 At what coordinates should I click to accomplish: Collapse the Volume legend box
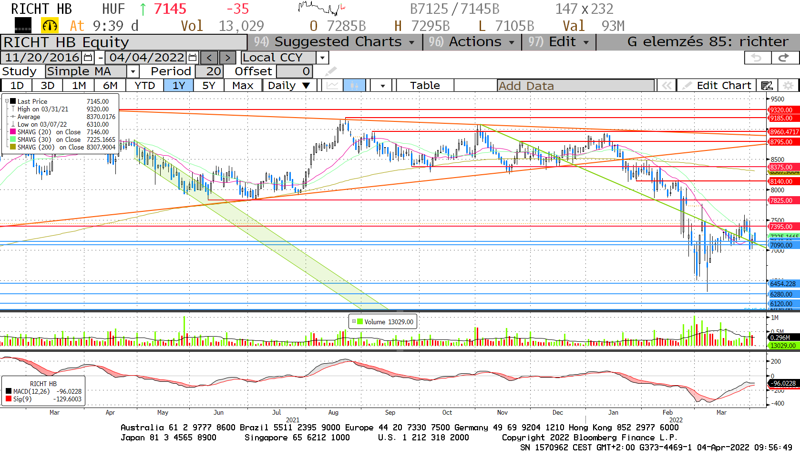click(354, 321)
